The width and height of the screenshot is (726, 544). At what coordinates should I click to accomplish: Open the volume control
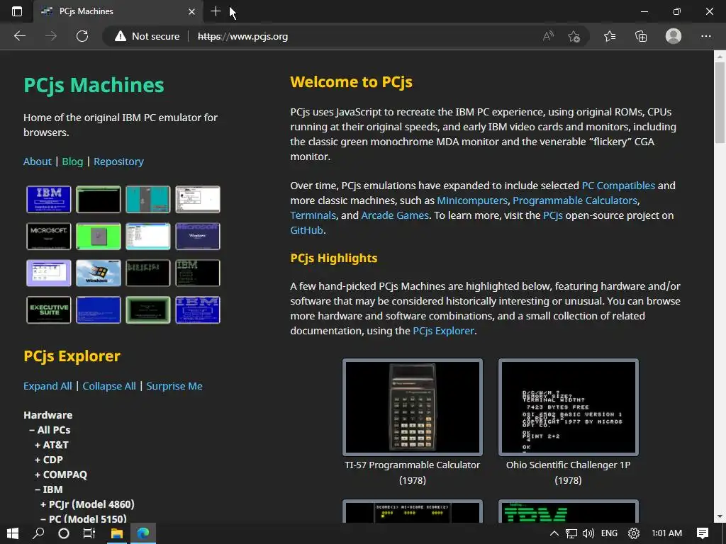[588, 533]
